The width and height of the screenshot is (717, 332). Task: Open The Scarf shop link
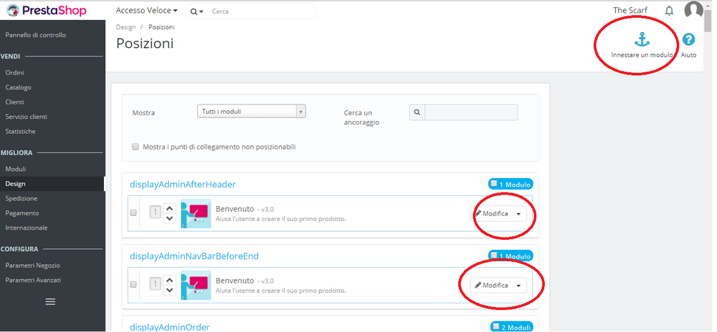pyautogui.click(x=630, y=10)
